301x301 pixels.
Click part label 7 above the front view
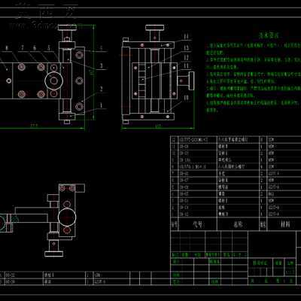23,47
